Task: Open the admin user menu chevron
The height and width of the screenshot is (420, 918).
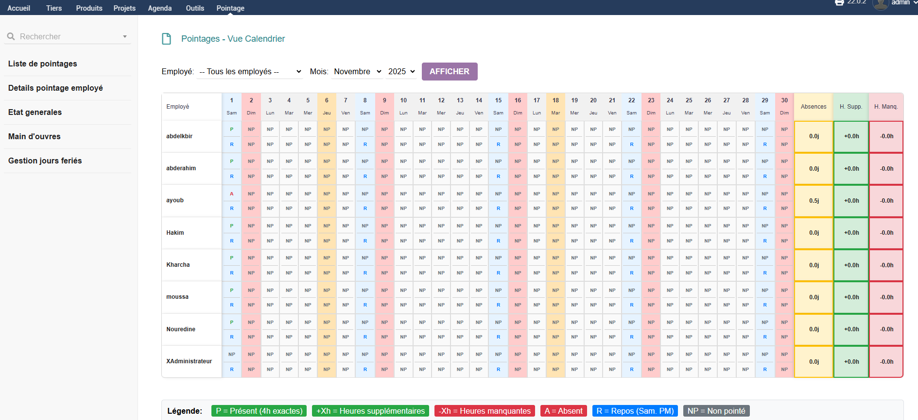Action: pos(915,2)
